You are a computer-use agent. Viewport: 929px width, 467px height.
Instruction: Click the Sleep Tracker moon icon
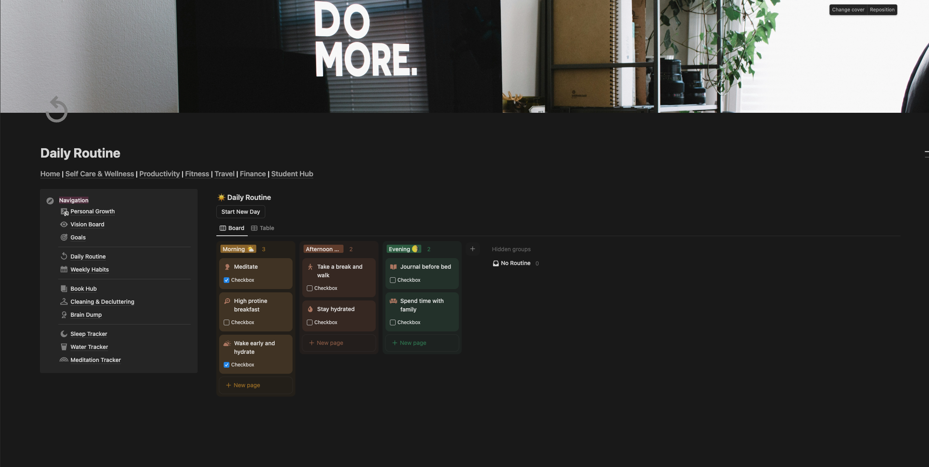[x=64, y=334]
